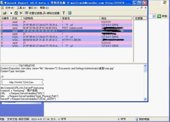Click the T text view icon
Viewport: 170px width, 122px height.
click(64, 13)
